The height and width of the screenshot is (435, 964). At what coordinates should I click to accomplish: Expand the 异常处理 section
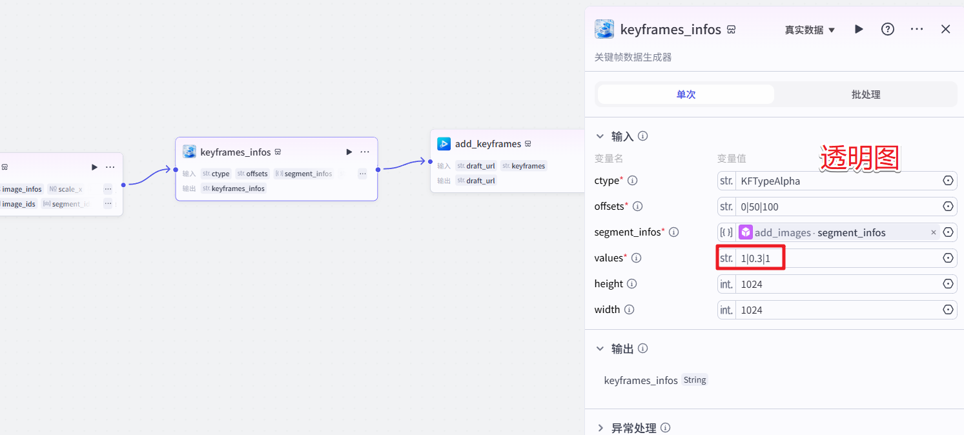tap(600, 428)
